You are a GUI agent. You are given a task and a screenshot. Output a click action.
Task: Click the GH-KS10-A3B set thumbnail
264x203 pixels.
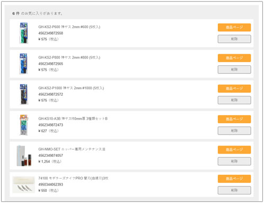click(24, 125)
